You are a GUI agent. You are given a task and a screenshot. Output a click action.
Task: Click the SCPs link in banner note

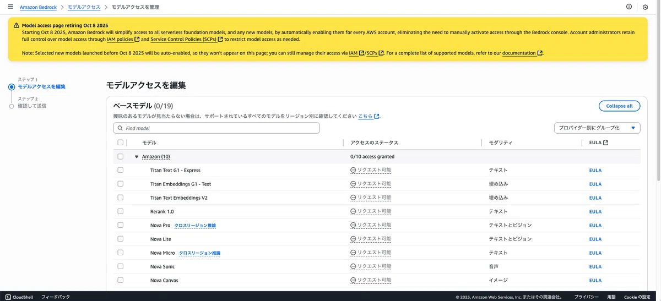click(x=375, y=53)
